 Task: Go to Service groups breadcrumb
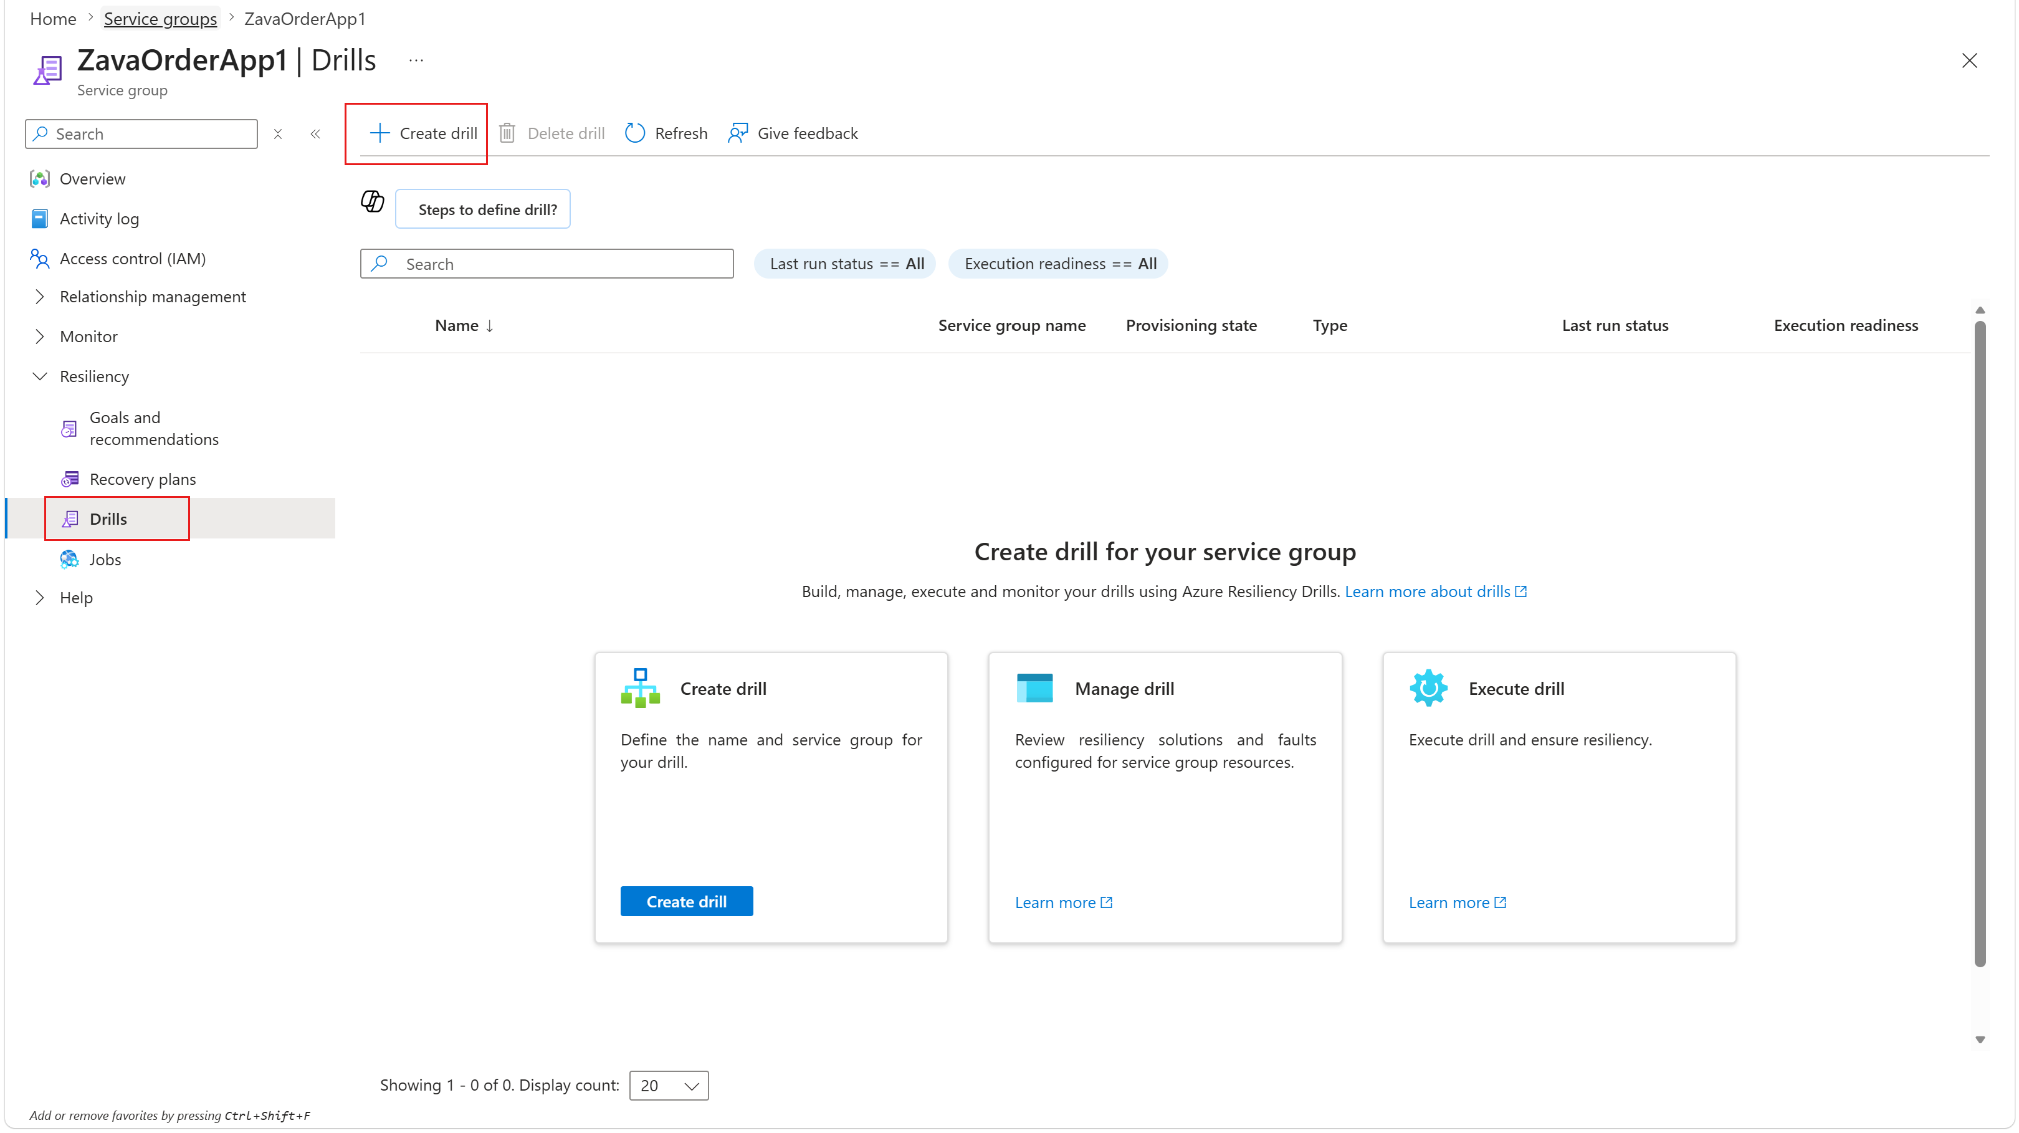click(160, 19)
